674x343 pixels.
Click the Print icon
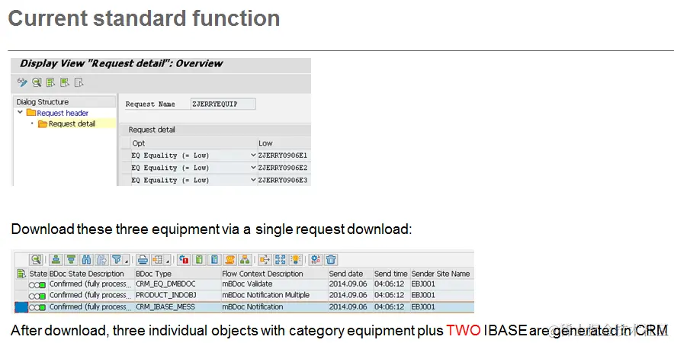[x=143, y=260]
